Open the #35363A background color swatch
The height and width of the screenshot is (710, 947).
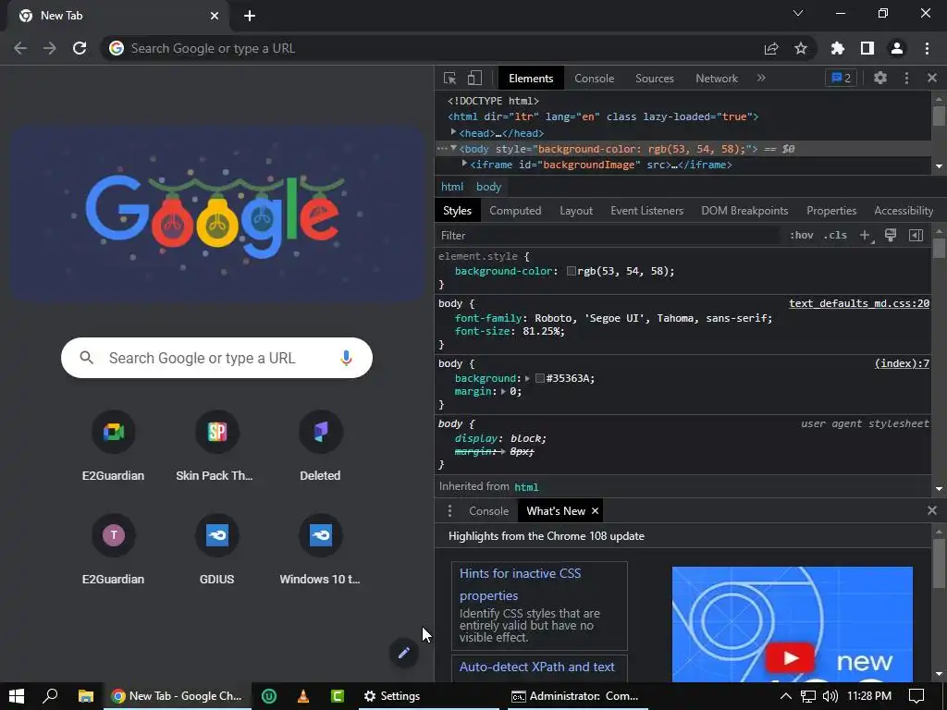tap(540, 378)
